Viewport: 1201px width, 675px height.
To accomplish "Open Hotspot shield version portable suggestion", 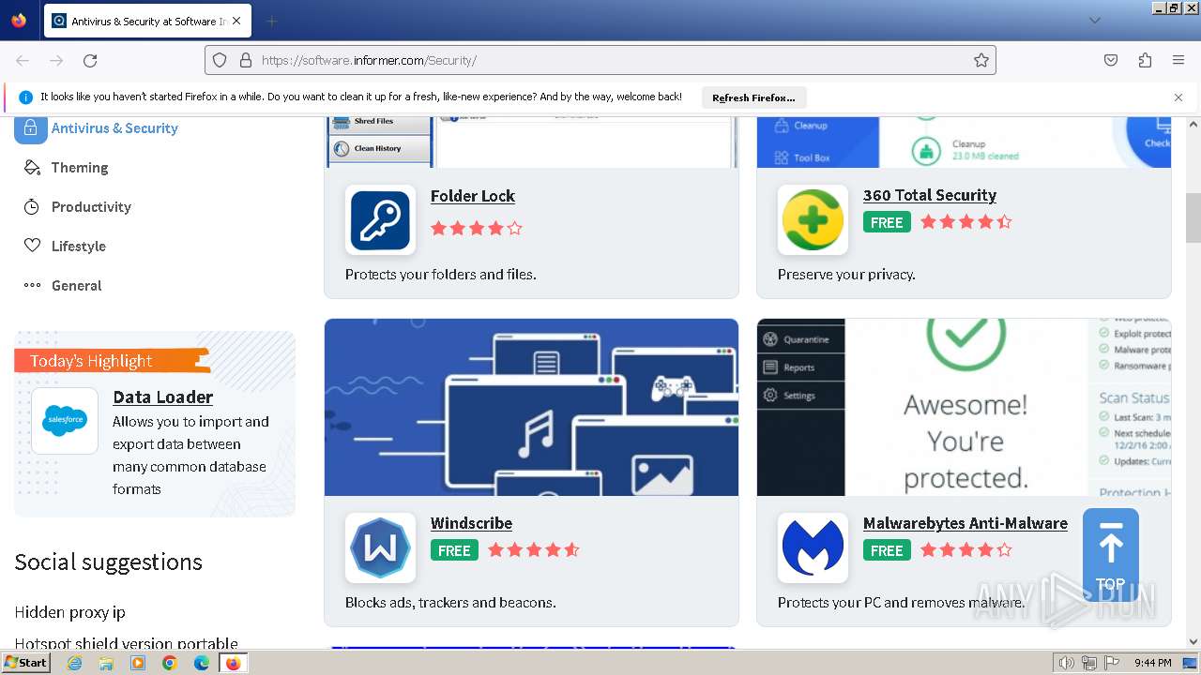I will [126, 643].
